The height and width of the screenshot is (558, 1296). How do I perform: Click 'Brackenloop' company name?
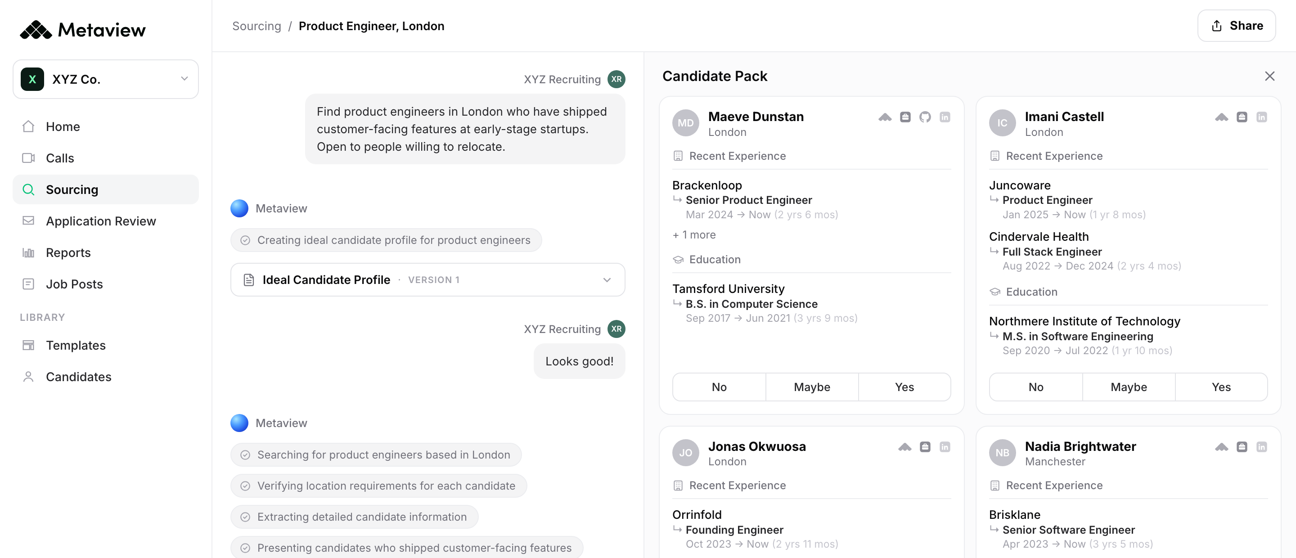pyautogui.click(x=707, y=185)
